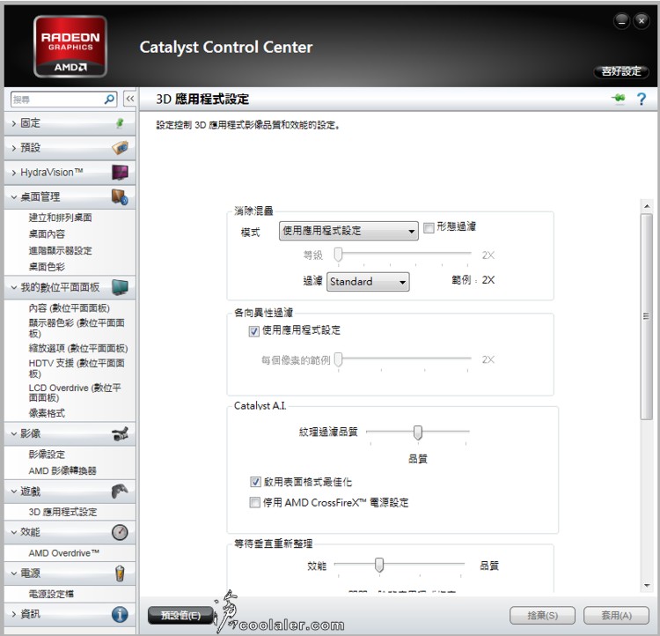Open 電源設定檔 page
The height and width of the screenshot is (636, 660).
[51, 594]
